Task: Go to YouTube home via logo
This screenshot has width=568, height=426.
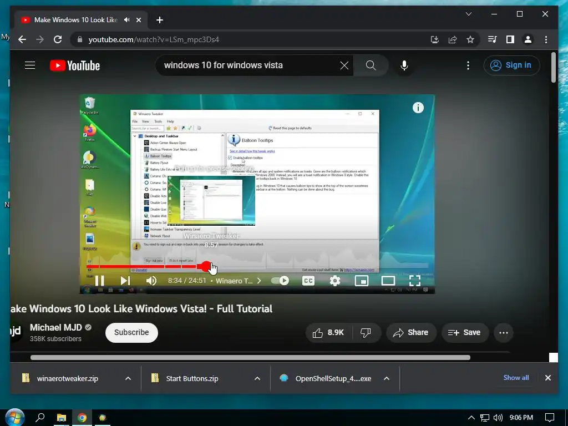Action: tap(75, 65)
